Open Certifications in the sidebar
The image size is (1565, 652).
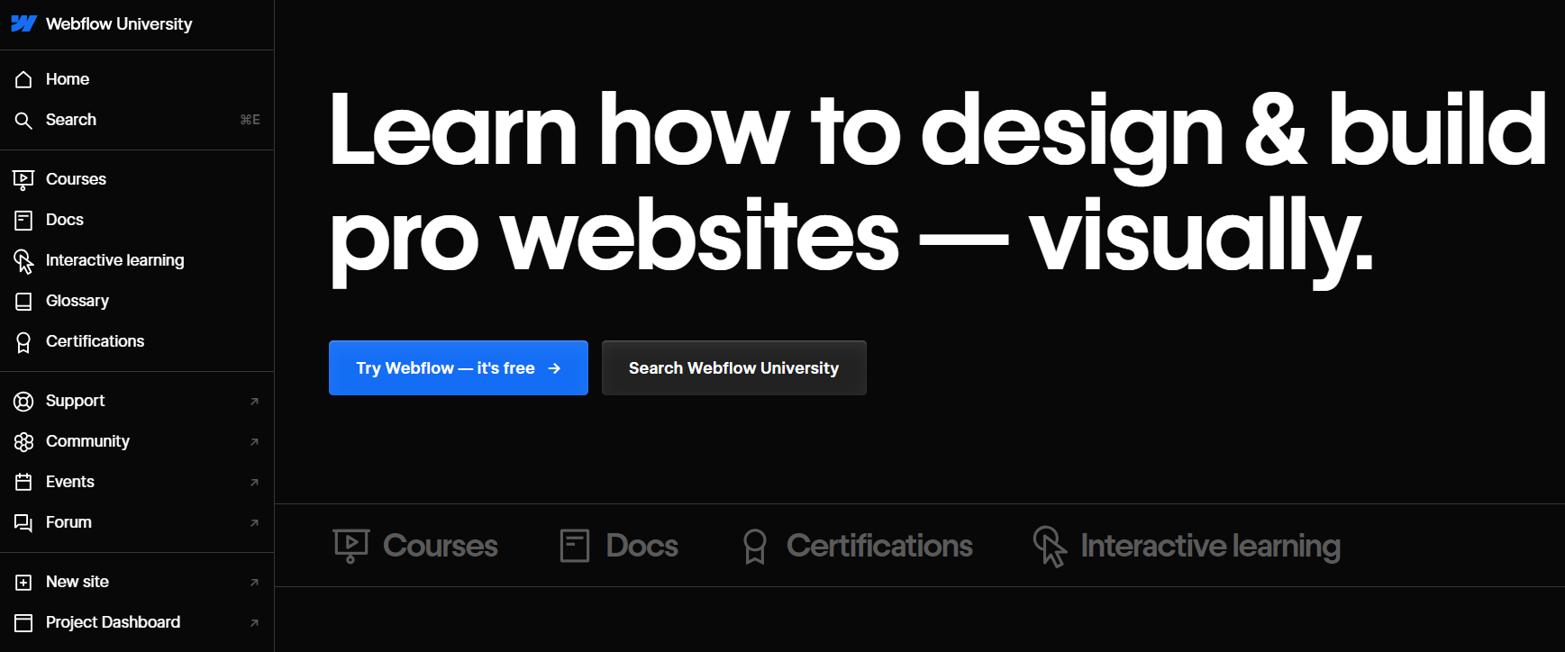(137, 341)
